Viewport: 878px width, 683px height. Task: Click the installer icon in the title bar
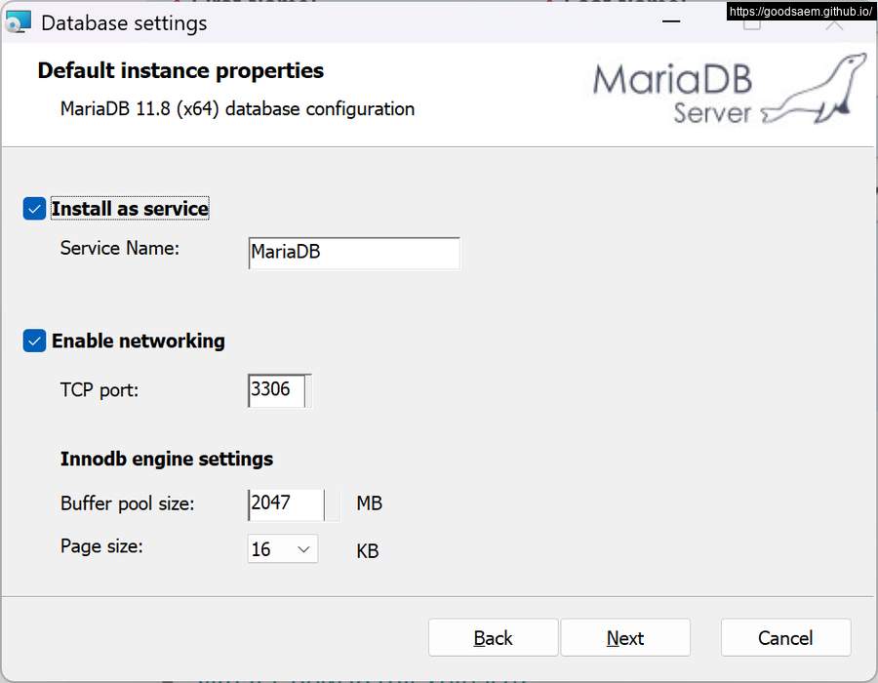click(18, 22)
